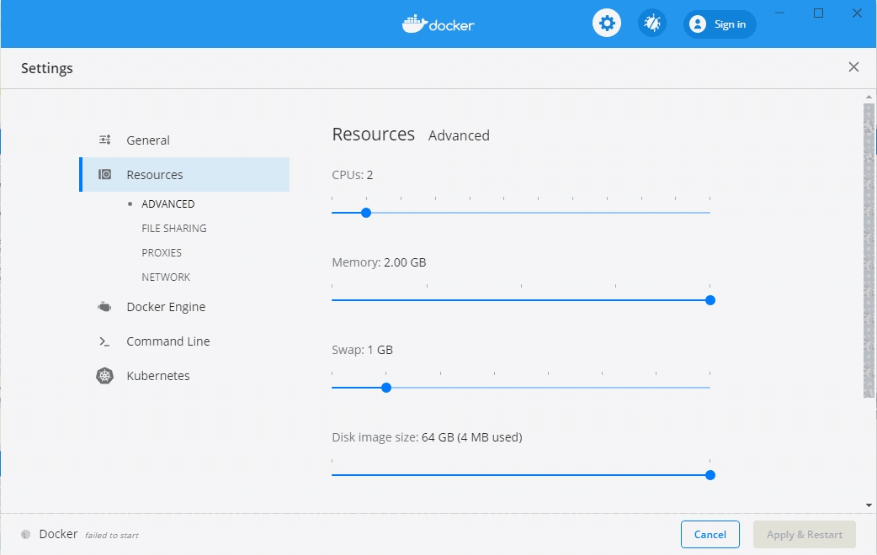Select the Command Line terminal icon
The width and height of the screenshot is (877, 555).
[x=104, y=341]
